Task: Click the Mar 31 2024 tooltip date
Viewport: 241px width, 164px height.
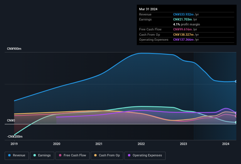Action: pyautogui.click(x=148, y=9)
